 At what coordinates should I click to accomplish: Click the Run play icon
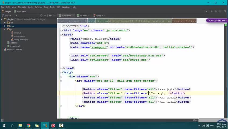pyautogui.click(x=212, y=11)
